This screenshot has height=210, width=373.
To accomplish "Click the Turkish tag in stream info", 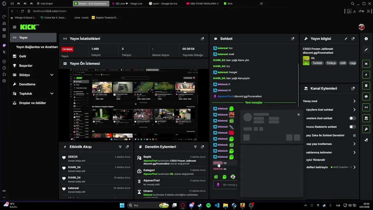I will [x=317, y=63].
